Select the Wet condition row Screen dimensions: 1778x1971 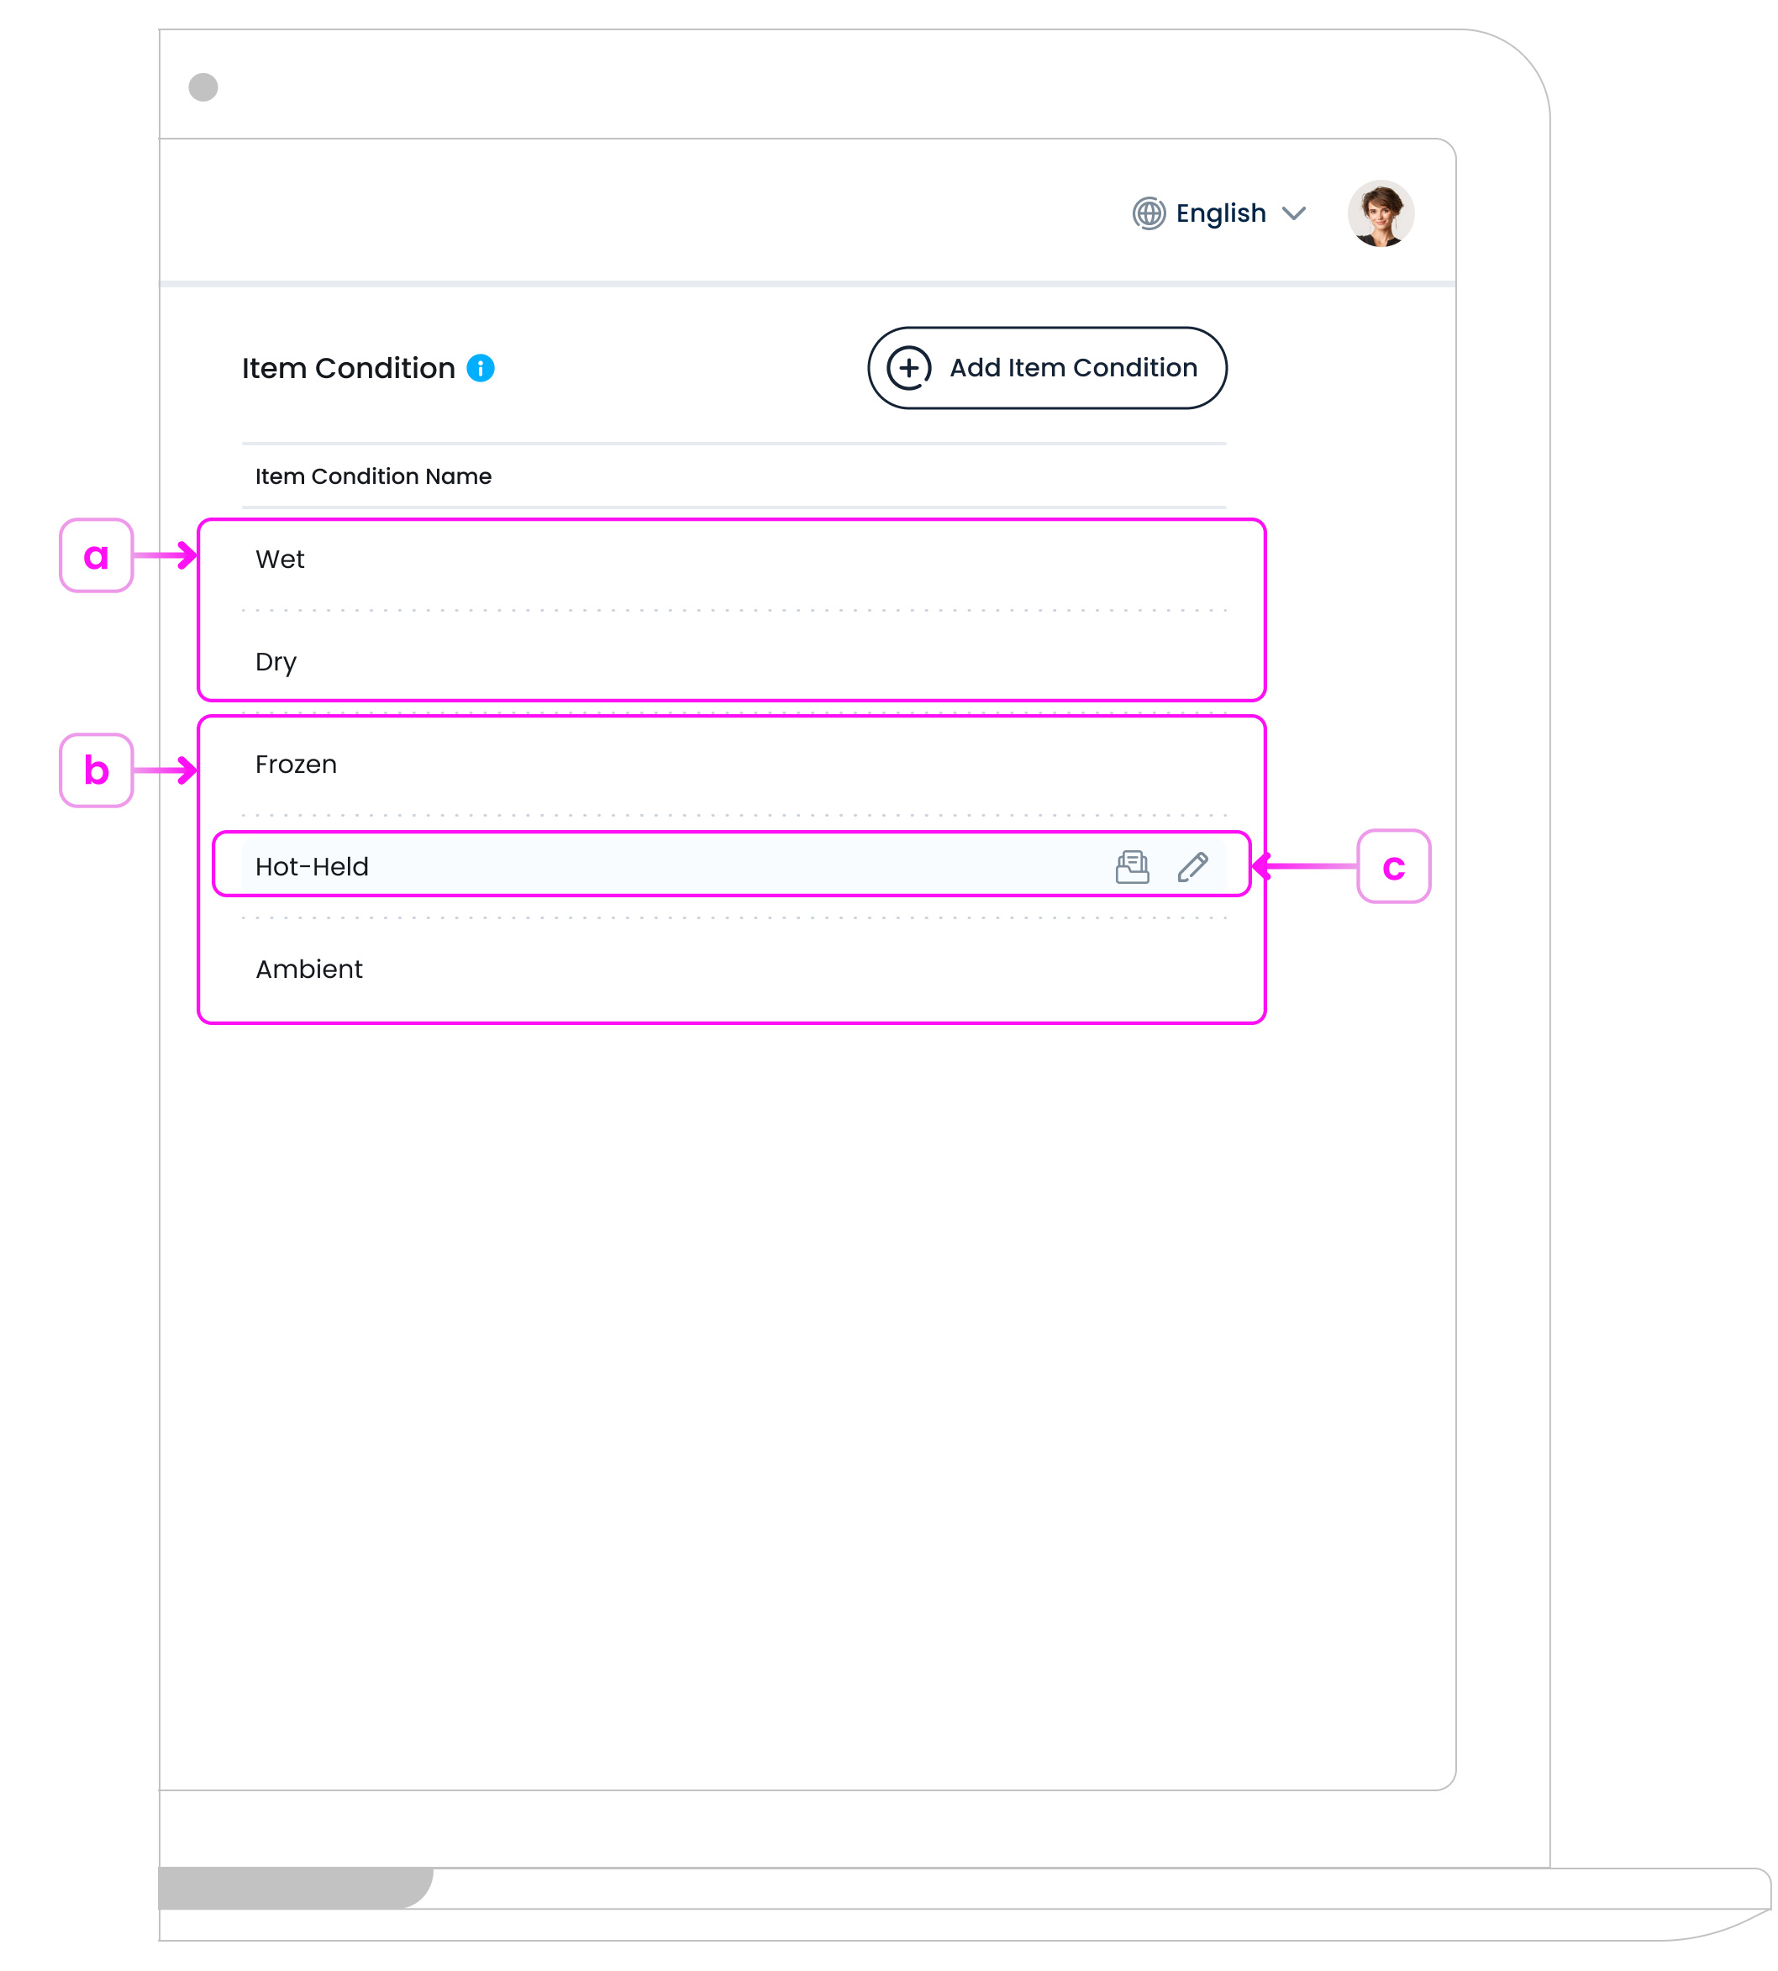point(281,560)
